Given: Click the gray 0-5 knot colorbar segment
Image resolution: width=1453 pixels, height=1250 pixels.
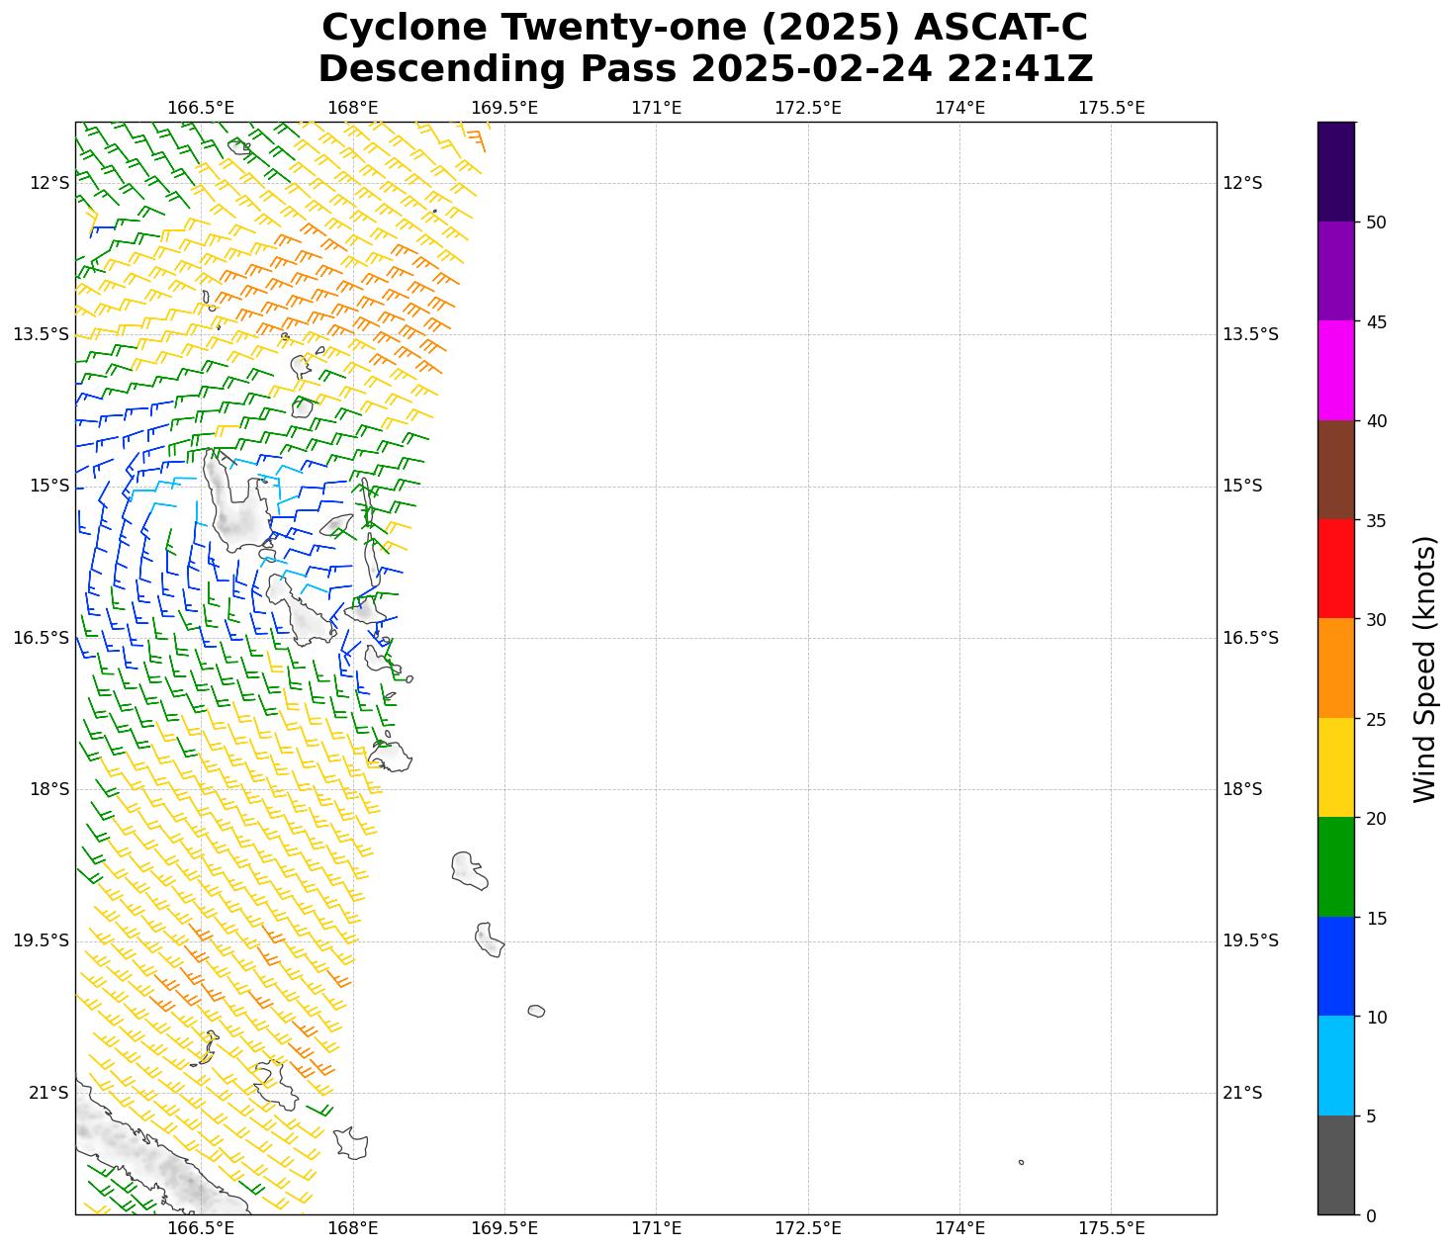Looking at the screenshot, I should click(1335, 1165).
